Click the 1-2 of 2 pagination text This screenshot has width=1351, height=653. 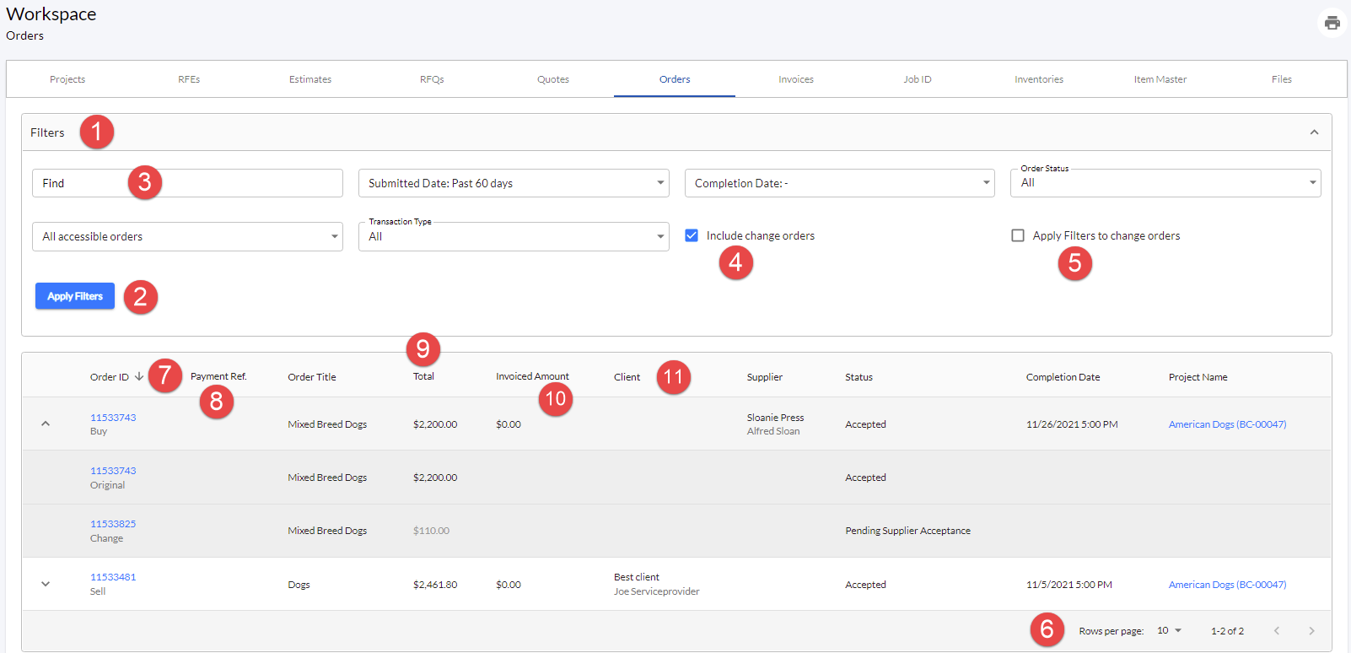pyautogui.click(x=1227, y=631)
